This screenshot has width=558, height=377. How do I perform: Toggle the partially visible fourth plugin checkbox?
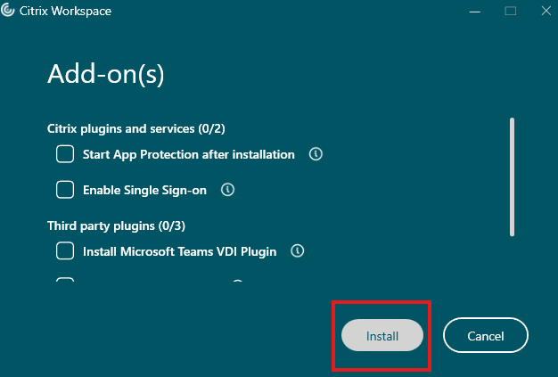pos(65,283)
